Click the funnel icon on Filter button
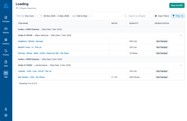Viewport: 187px width, 121px height. tap(174, 16)
